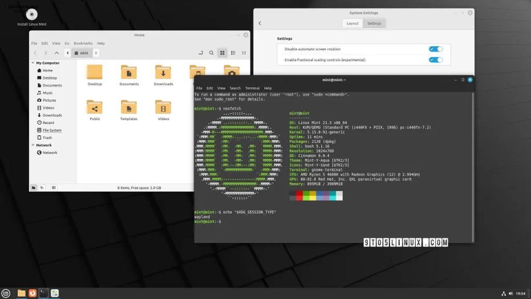Open the Bookmarks menu in file manager

[83, 43]
